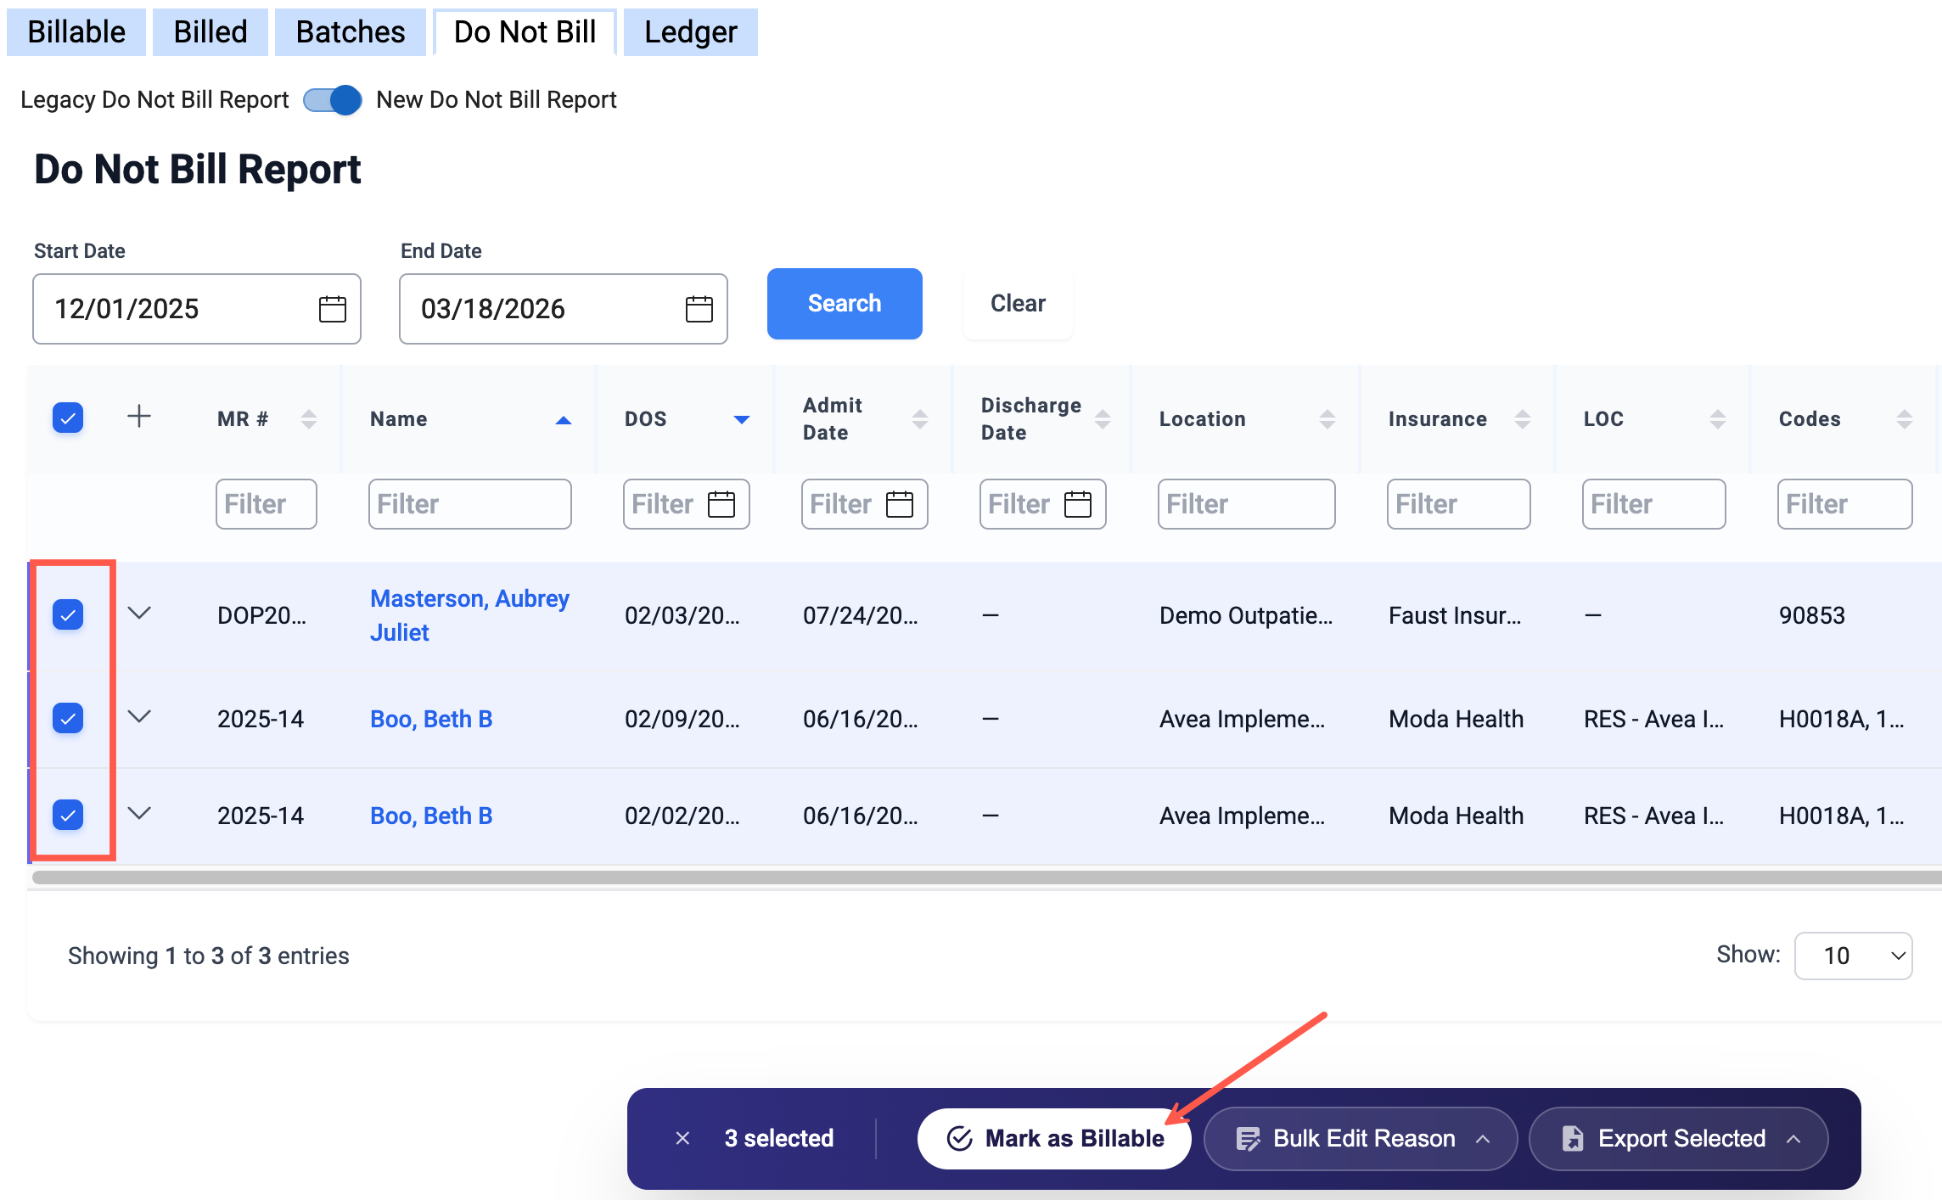1942x1200 pixels.
Task: Open the End Date calendar picker
Action: pyautogui.click(x=699, y=309)
